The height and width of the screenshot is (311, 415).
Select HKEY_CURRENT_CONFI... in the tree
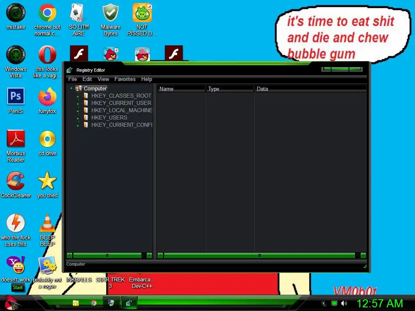[122, 125]
